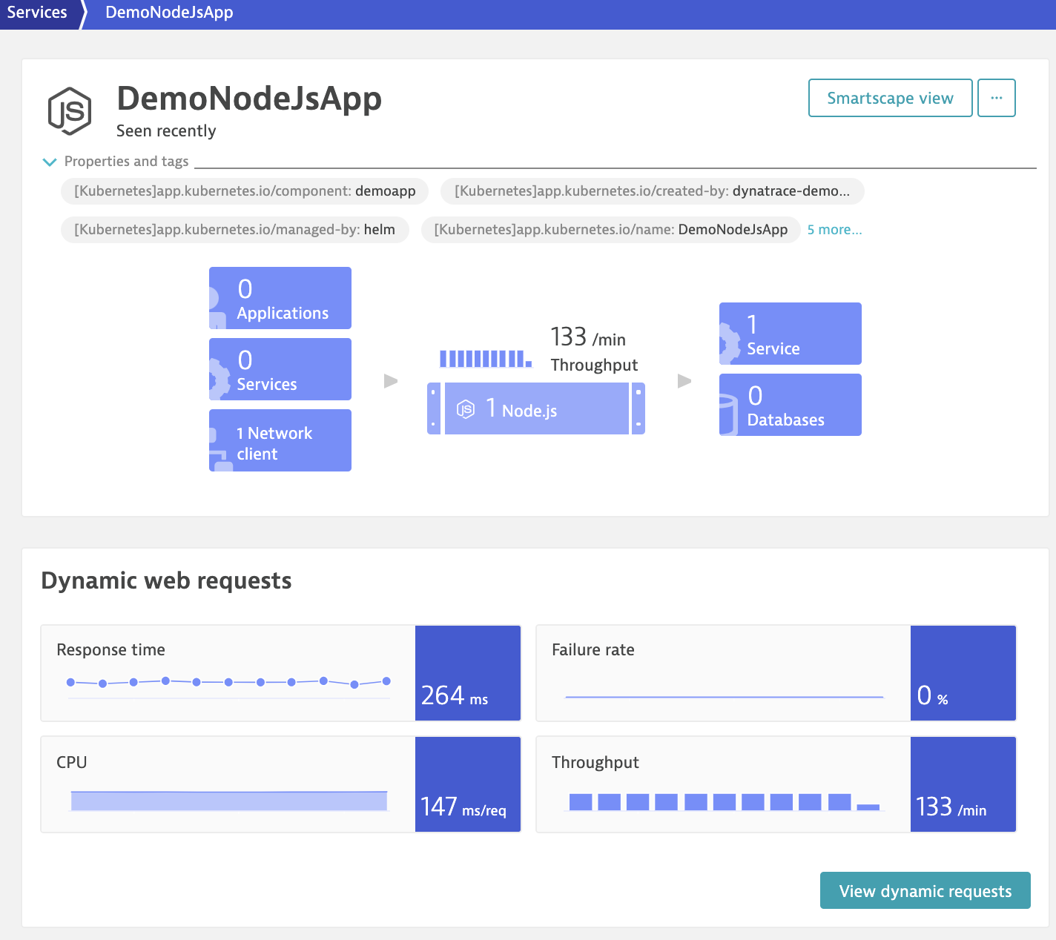Collapse the Properties and tags chevron
This screenshot has width=1056, height=940.
(50, 162)
